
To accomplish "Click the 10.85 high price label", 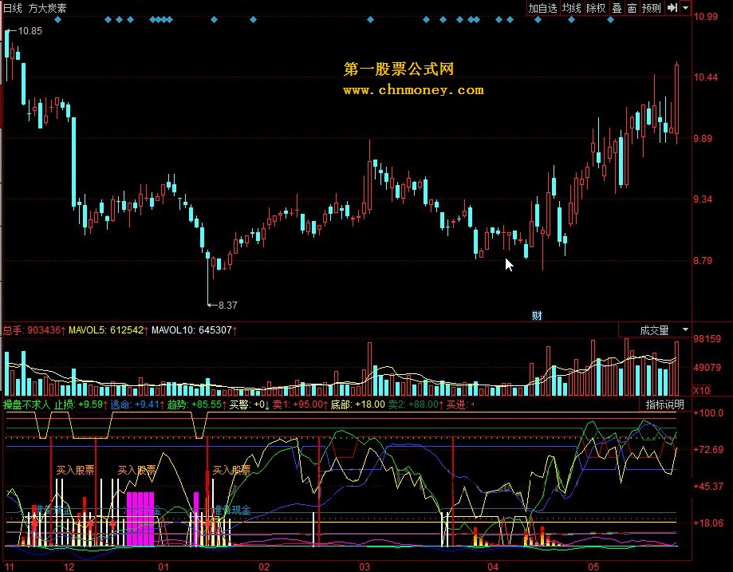I will click(x=30, y=31).
